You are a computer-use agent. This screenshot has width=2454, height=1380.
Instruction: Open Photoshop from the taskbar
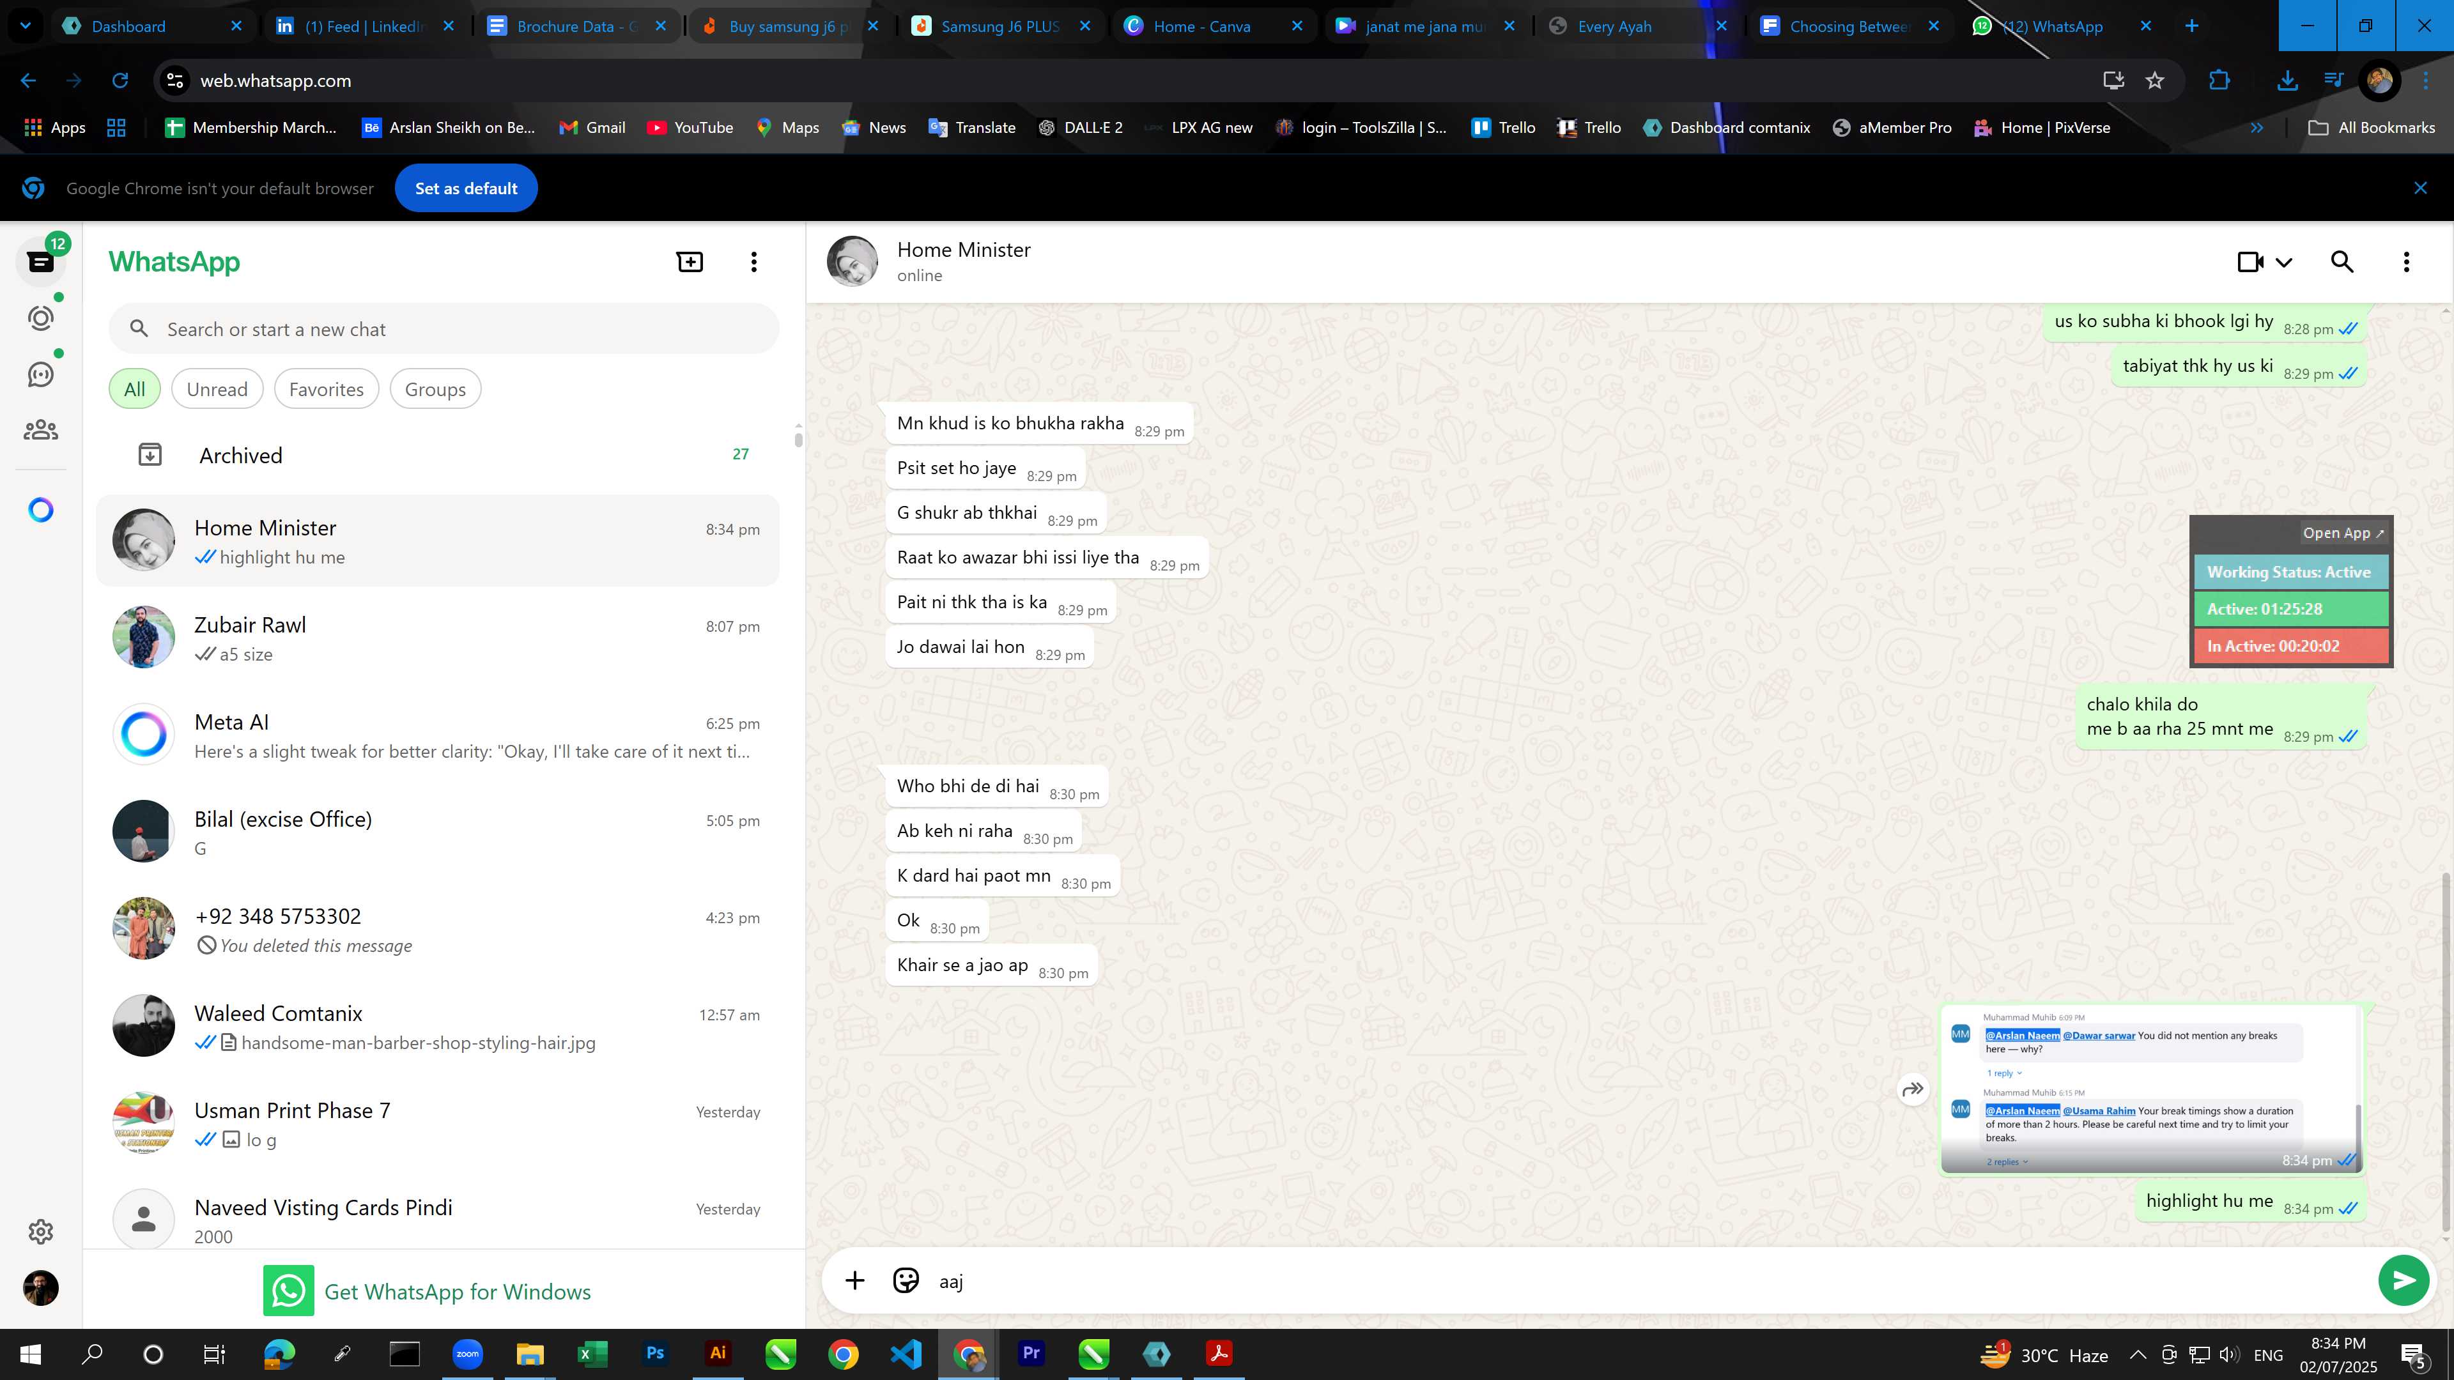click(x=654, y=1353)
